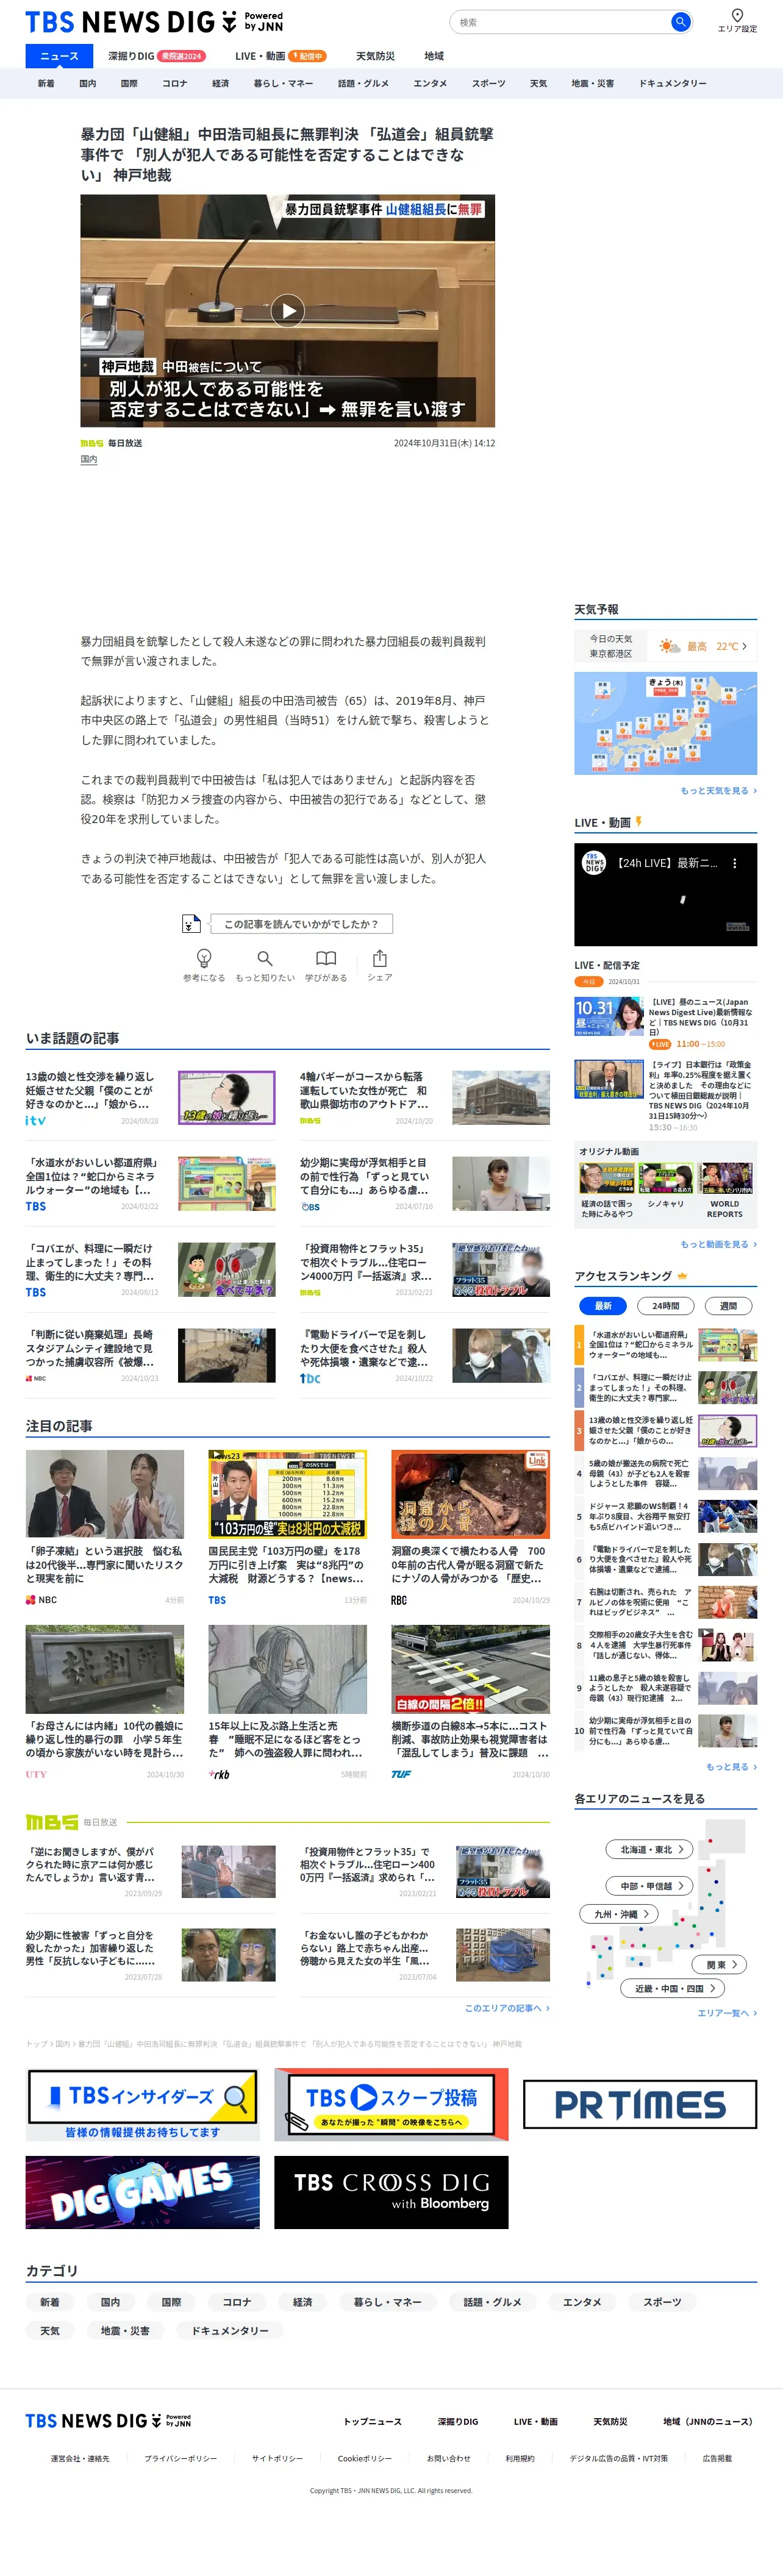Select 新着 in the sub-navigation bar
The image size is (783, 2576).
[46, 83]
